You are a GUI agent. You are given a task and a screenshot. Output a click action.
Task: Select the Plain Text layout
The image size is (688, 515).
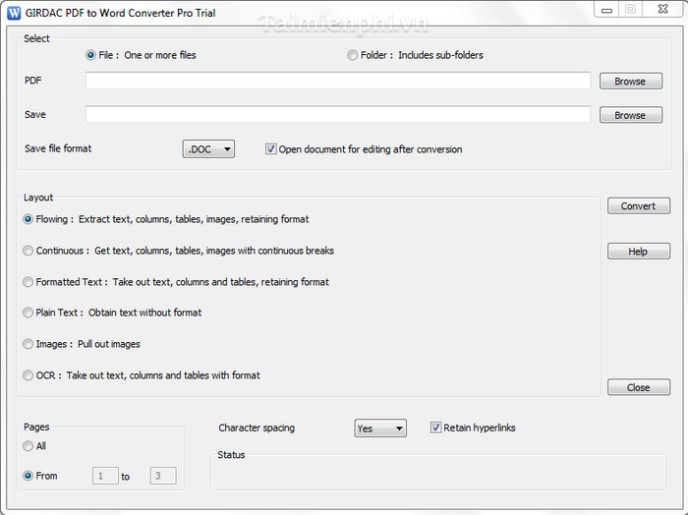29,313
